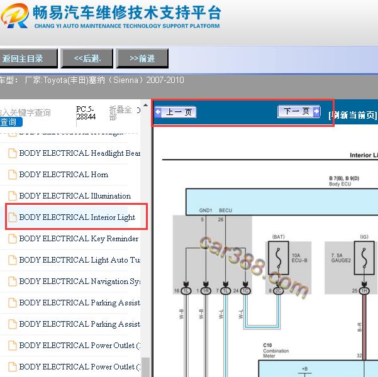
Task: Select BODY ELECTRICAL Interior Light entry
Action: (77, 217)
